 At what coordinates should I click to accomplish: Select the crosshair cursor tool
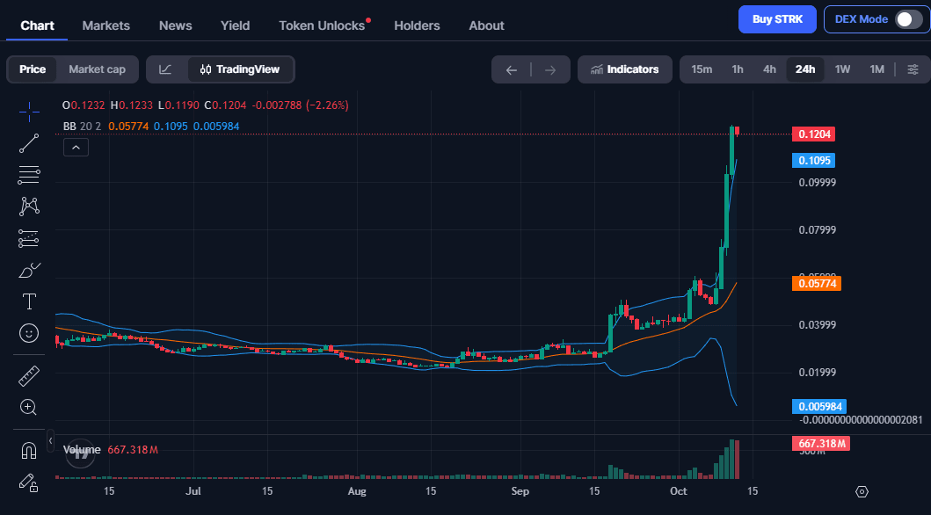point(29,111)
